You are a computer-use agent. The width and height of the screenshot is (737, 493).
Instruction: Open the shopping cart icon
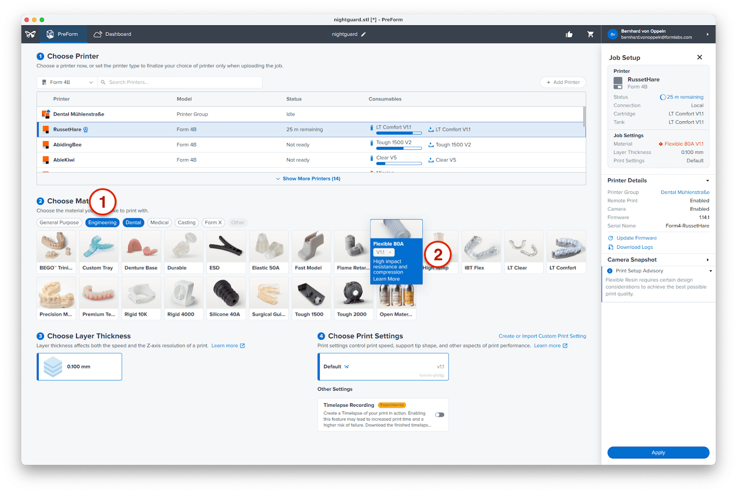click(x=590, y=35)
